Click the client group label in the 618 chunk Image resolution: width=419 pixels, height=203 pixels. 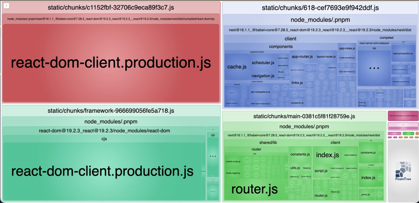point(291,39)
